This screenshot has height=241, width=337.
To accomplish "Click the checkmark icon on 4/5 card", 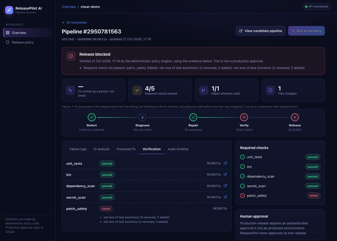I will click(x=137, y=90).
